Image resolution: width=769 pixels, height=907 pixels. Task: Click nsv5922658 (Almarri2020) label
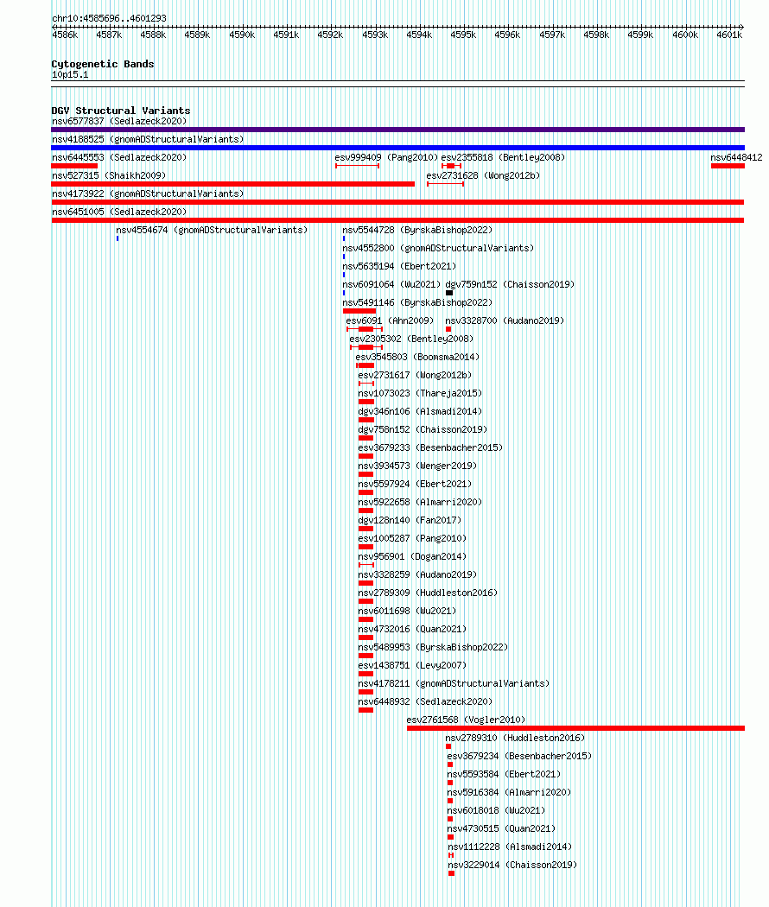click(x=420, y=502)
